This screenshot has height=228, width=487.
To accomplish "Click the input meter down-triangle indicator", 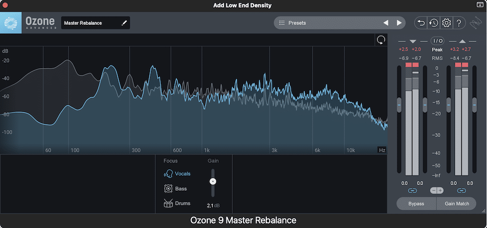I will (x=413, y=41).
